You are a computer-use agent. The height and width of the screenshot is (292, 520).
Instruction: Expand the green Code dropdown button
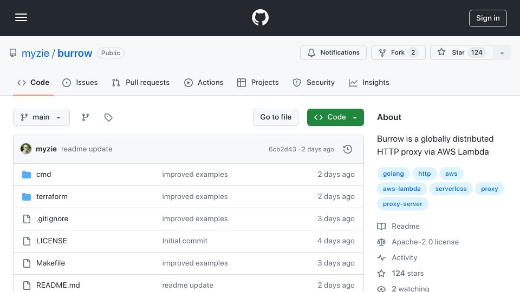coord(335,117)
